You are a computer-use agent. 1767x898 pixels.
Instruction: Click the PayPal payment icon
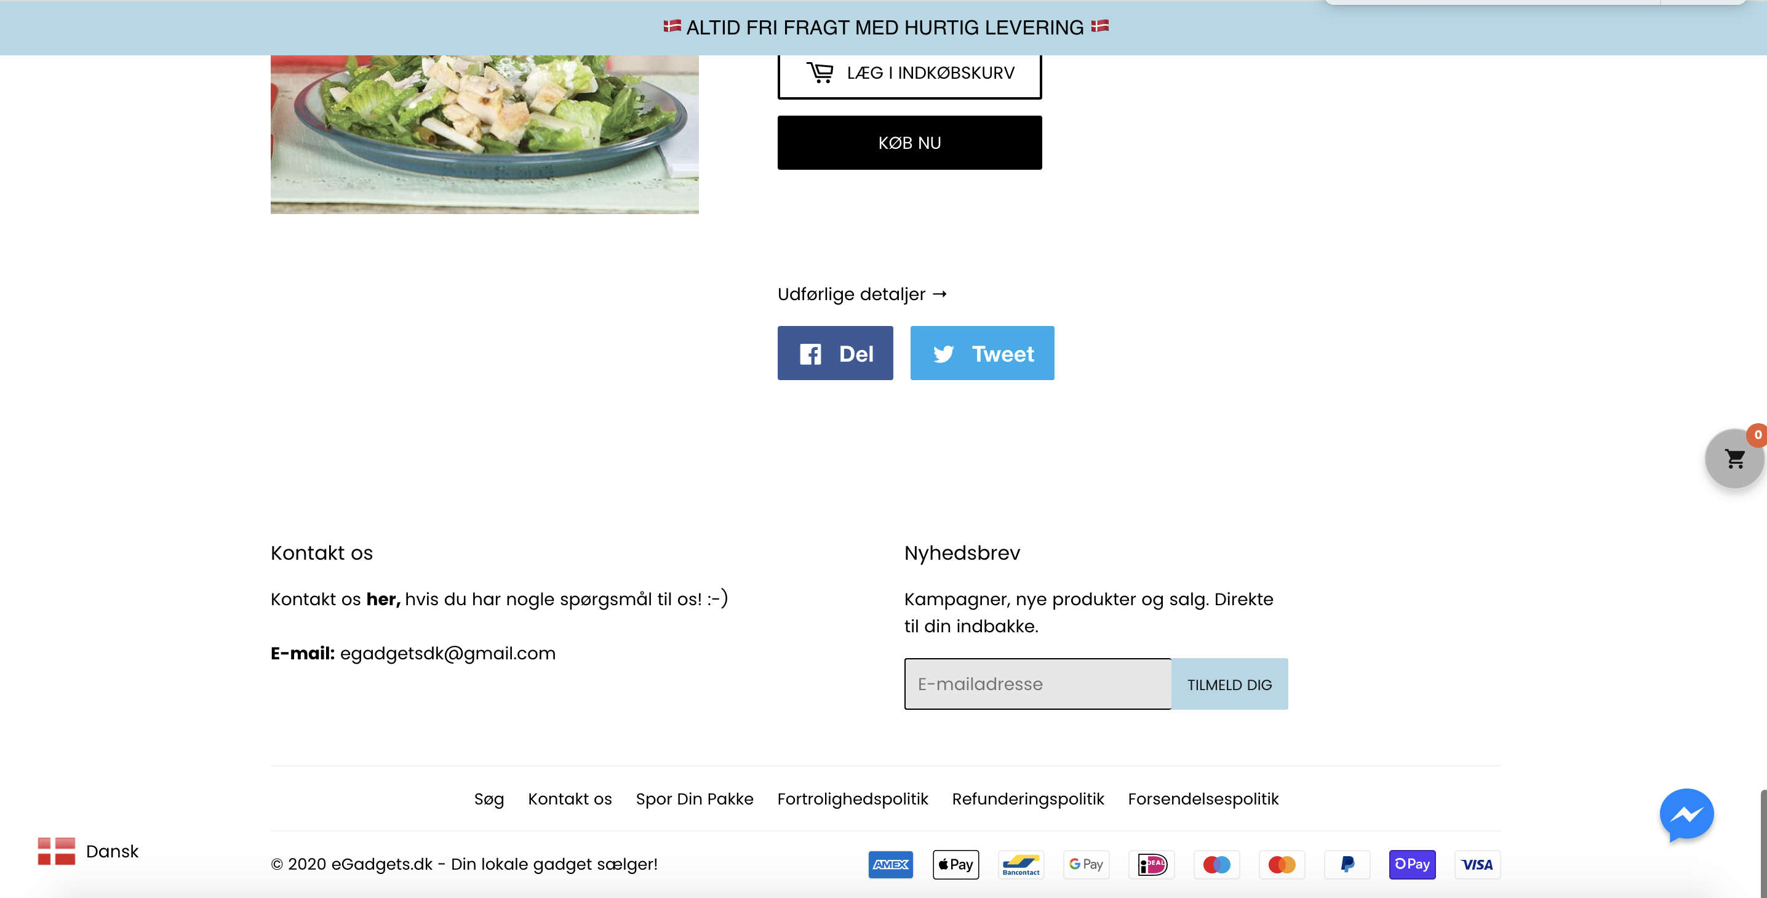click(x=1347, y=864)
